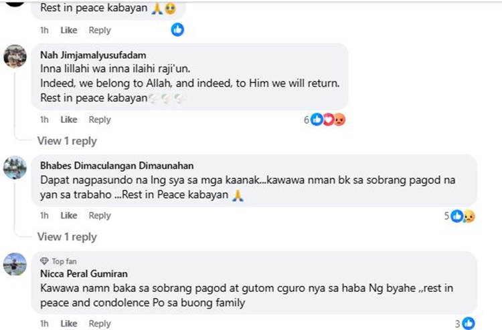Screen dimensions: 502x330
Task: Click the Top fan badge icon
Action: click(45, 261)
